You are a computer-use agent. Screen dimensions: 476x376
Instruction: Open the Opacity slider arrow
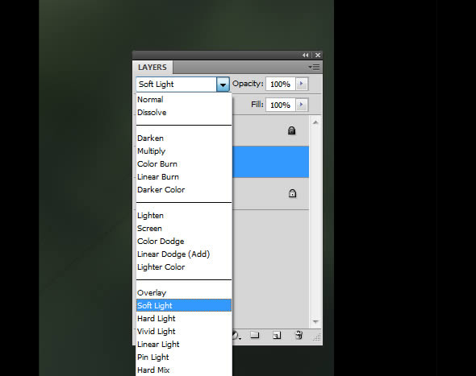click(x=302, y=84)
